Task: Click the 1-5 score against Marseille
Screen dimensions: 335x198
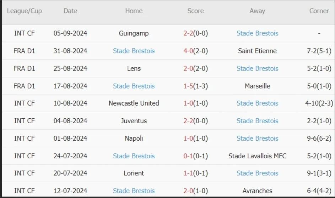Action: coord(188,86)
